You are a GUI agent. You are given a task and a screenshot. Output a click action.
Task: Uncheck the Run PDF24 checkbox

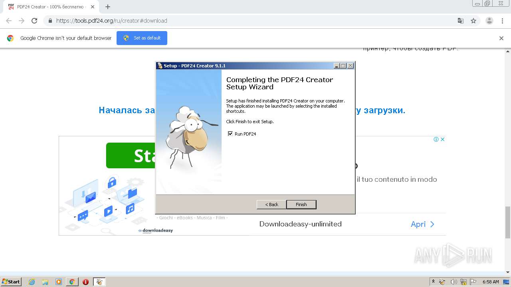[230, 134]
